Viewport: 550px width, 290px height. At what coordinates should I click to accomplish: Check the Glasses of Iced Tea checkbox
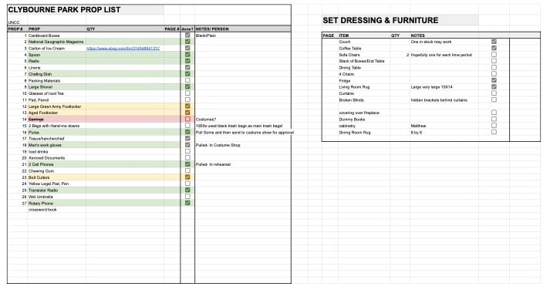(187, 93)
